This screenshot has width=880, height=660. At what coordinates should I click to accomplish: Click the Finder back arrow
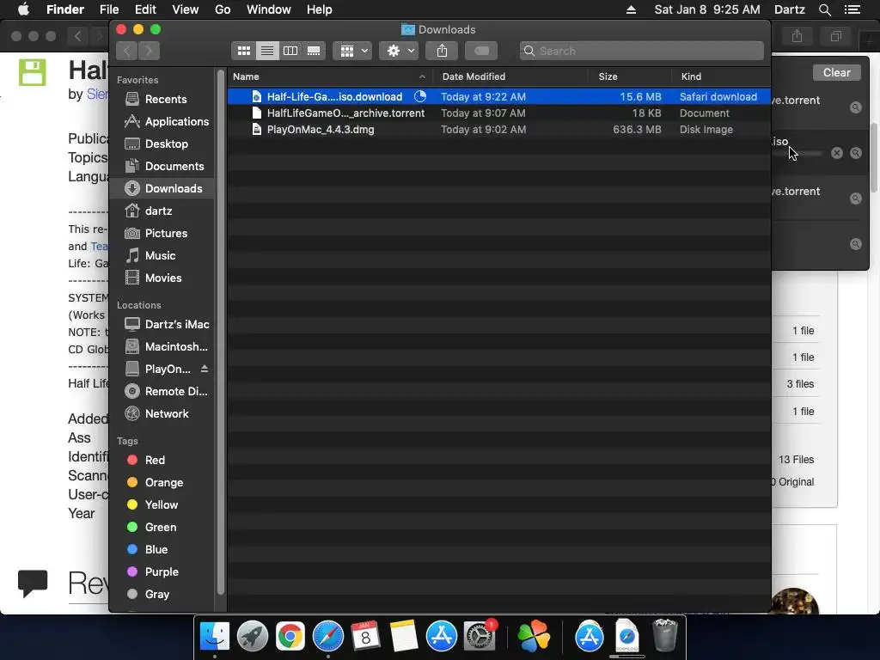tap(127, 51)
